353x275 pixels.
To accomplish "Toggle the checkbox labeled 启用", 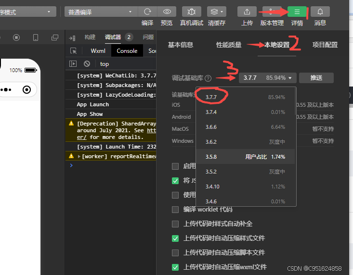I will 175,166.
